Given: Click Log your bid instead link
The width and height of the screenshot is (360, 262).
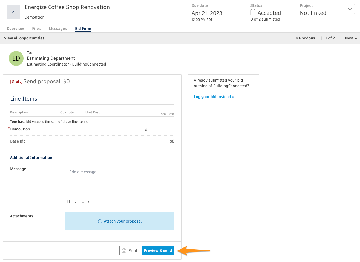Looking at the screenshot, I should tap(214, 97).
